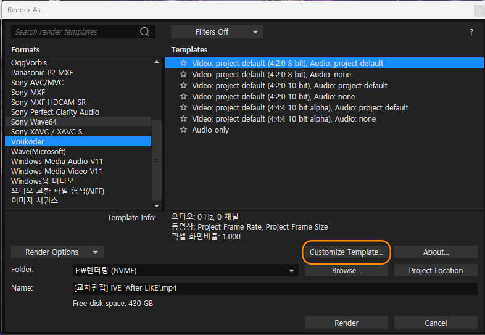Select the Sony AVC/MVC format
Viewport: 485px width, 335px height.
click(x=78, y=83)
